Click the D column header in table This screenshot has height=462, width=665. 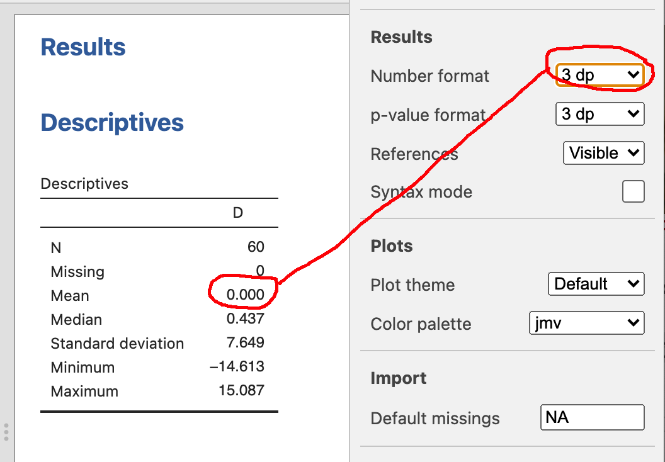(238, 213)
